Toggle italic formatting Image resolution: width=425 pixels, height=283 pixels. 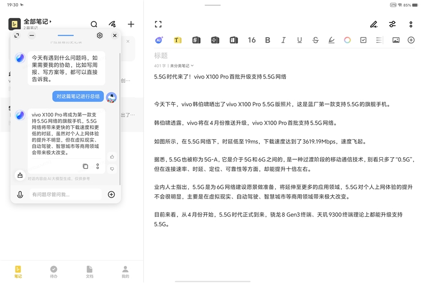click(x=284, y=40)
